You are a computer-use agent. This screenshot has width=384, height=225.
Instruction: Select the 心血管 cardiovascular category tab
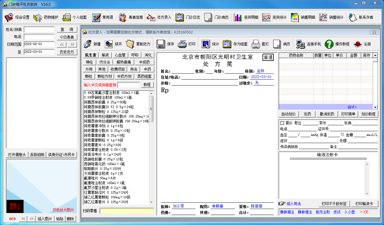coord(120,55)
